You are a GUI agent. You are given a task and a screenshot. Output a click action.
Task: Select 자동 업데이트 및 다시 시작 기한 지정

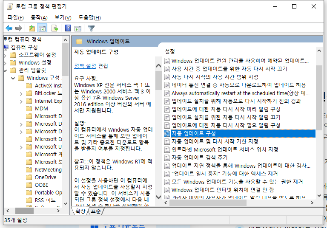[x=215, y=141]
